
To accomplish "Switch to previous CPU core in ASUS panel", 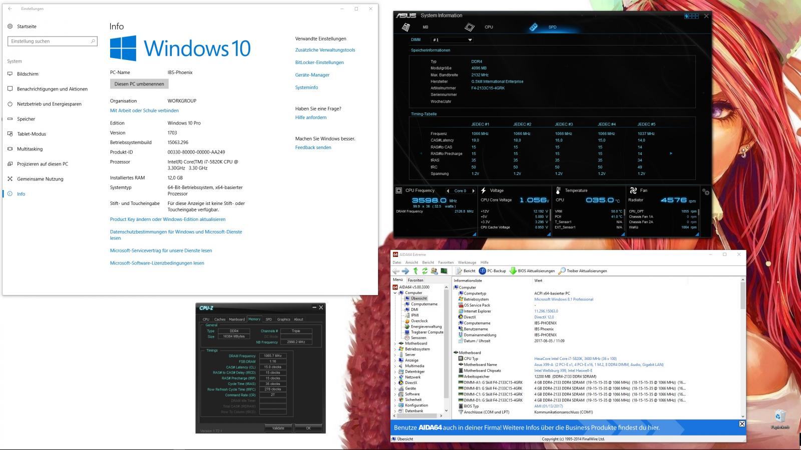I will (x=448, y=190).
